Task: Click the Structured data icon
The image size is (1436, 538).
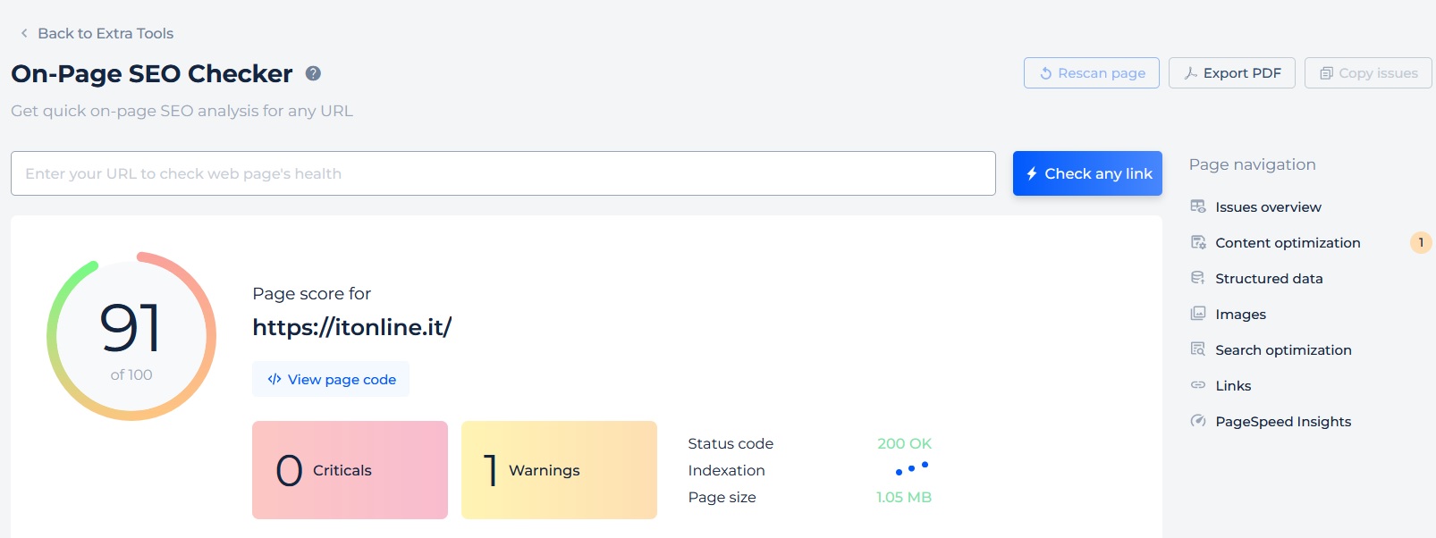Action: pyautogui.click(x=1198, y=278)
